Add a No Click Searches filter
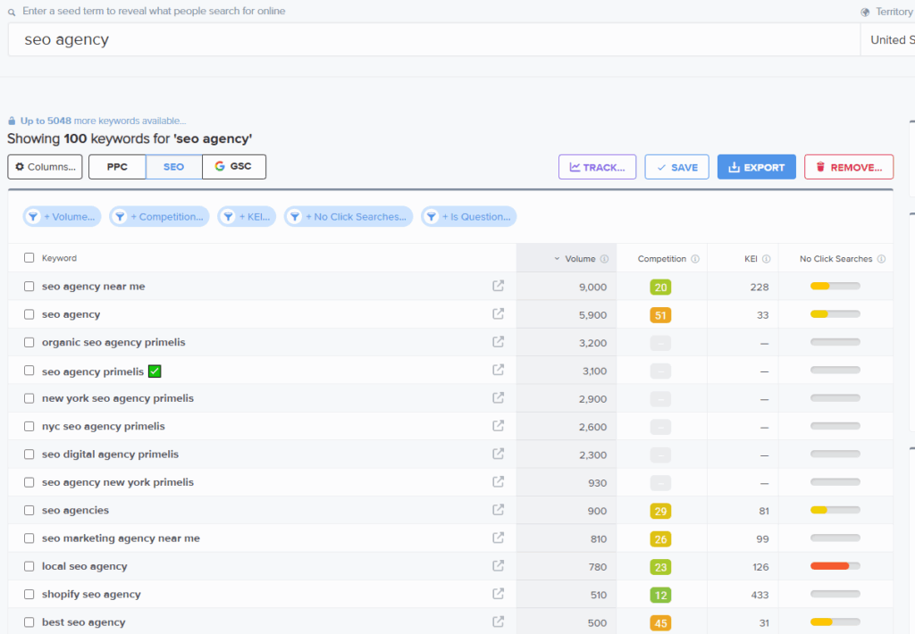 [x=348, y=216]
